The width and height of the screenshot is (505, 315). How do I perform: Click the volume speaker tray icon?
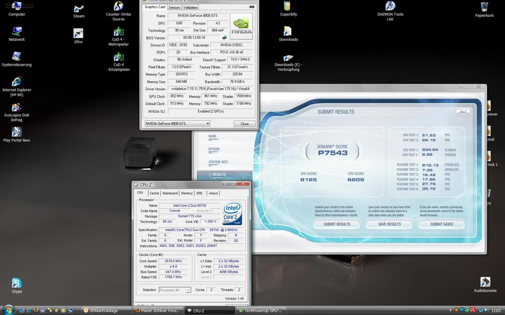(486, 310)
